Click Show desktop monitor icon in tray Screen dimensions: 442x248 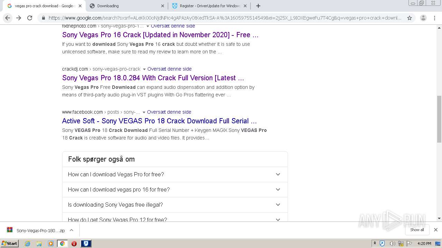coord(438,244)
